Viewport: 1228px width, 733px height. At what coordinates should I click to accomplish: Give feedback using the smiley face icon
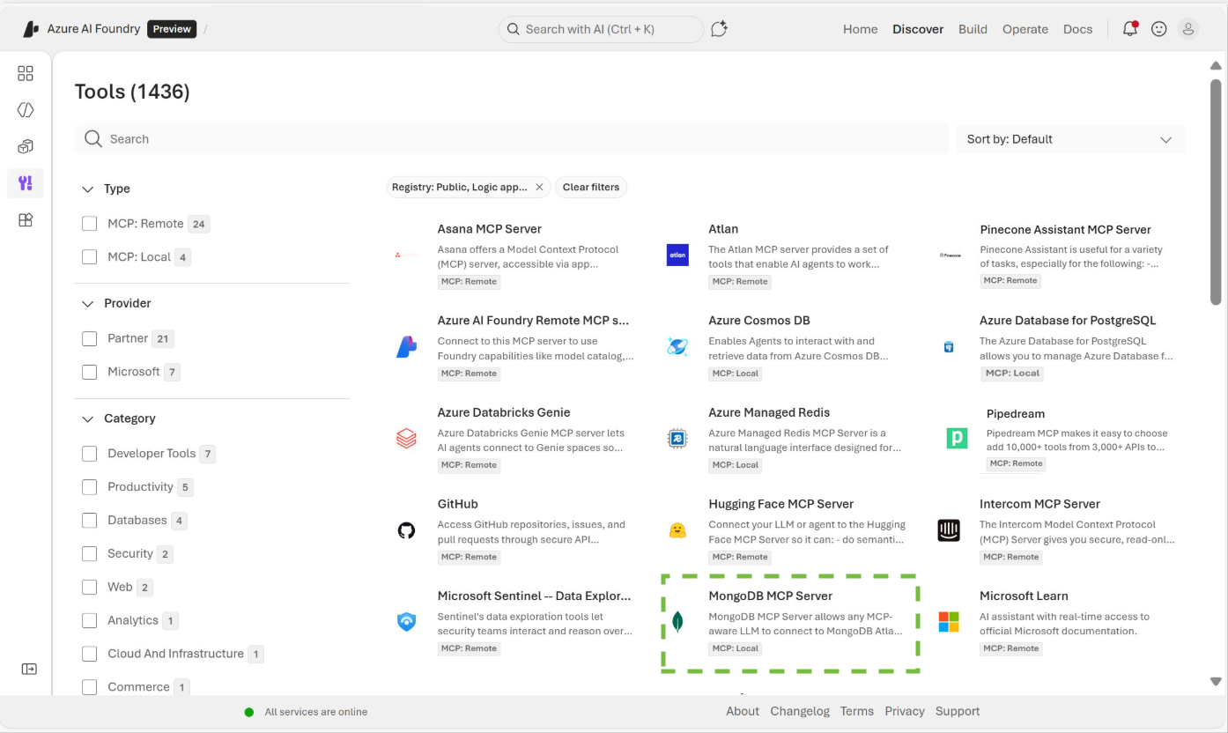(1158, 28)
